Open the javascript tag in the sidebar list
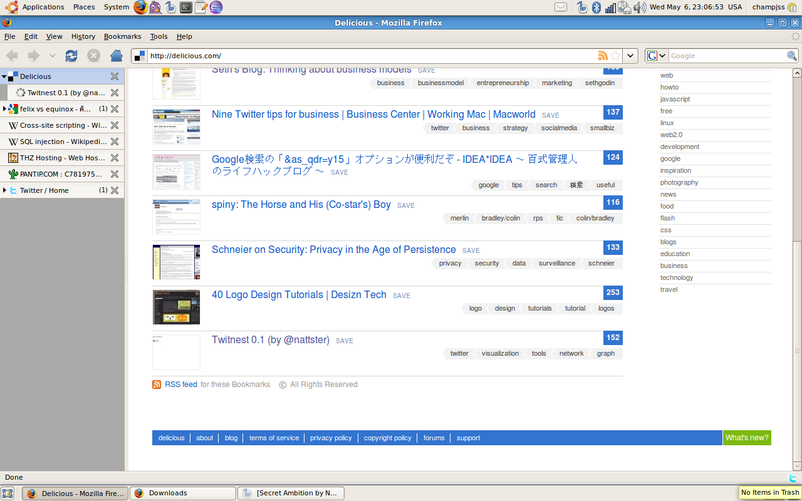The height and width of the screenshot is (501, 802). [675, 100]
